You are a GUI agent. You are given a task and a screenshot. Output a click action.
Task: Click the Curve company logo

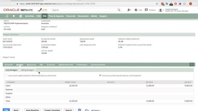(42, 10)
